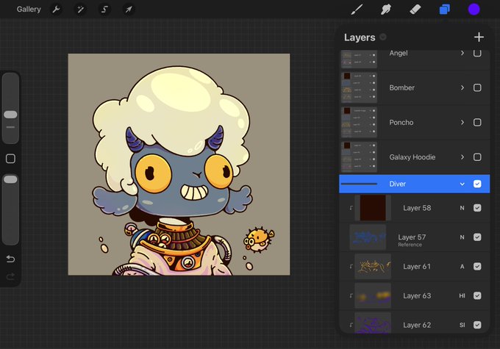Click the 'Layer 58' name
The height and width of the screenshot is (349, 500).
point(417,208)
